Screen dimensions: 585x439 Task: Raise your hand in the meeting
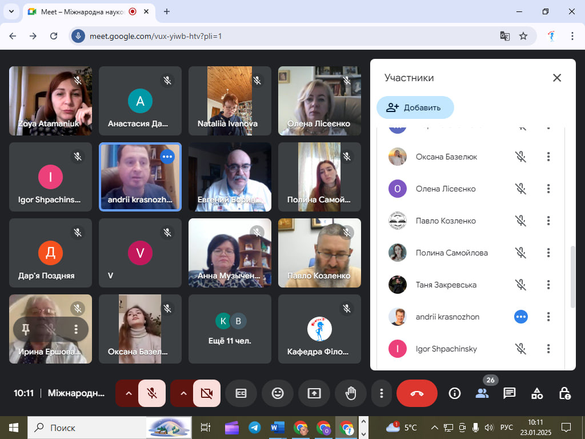[x=351, y=393]
